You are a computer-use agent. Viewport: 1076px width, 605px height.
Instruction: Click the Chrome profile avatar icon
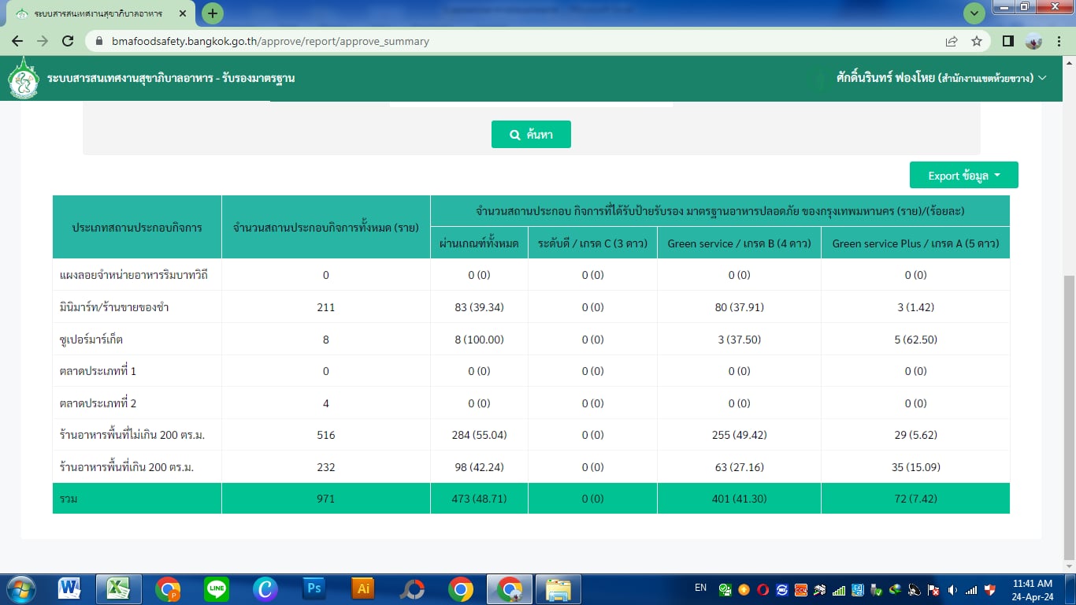pyautogui.click(x=1033, y=41)
